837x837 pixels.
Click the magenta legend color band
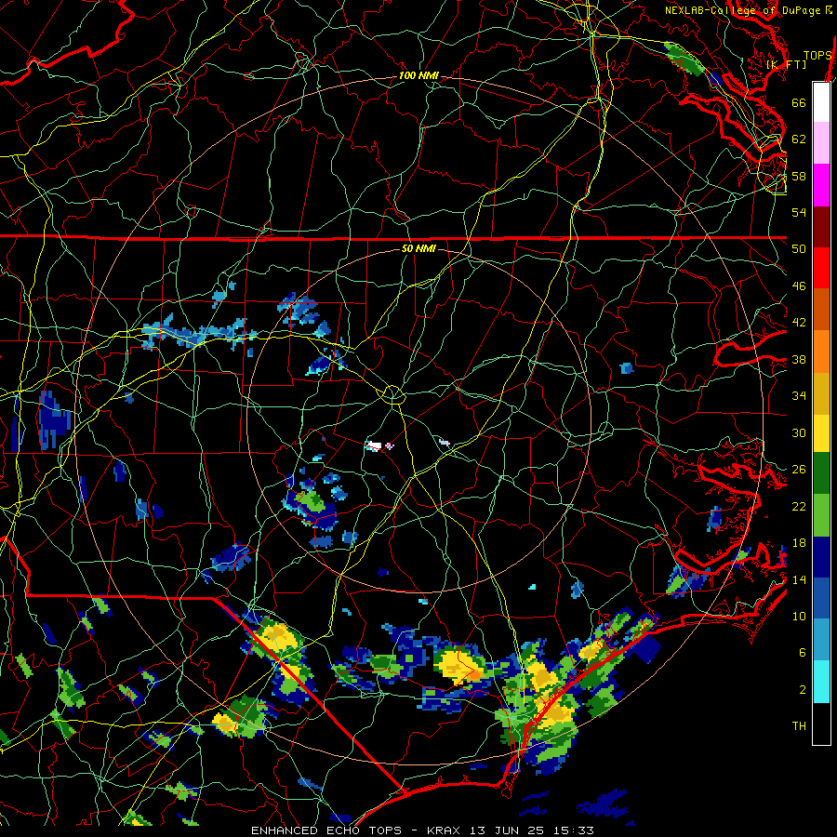coord(821,185)
